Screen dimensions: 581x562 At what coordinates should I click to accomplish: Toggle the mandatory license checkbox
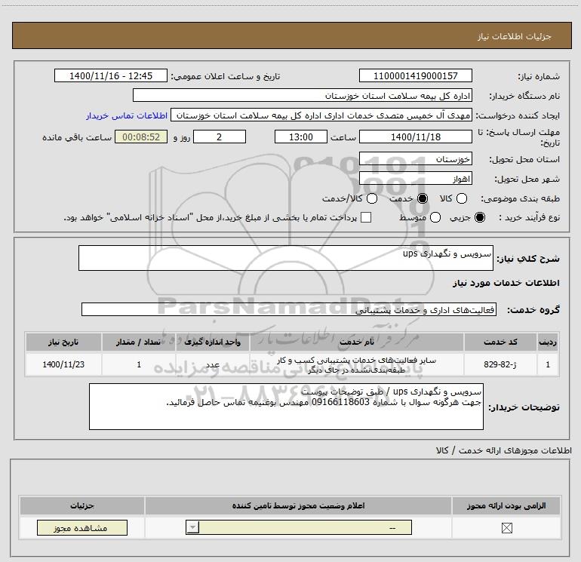(x=506, y=528)
